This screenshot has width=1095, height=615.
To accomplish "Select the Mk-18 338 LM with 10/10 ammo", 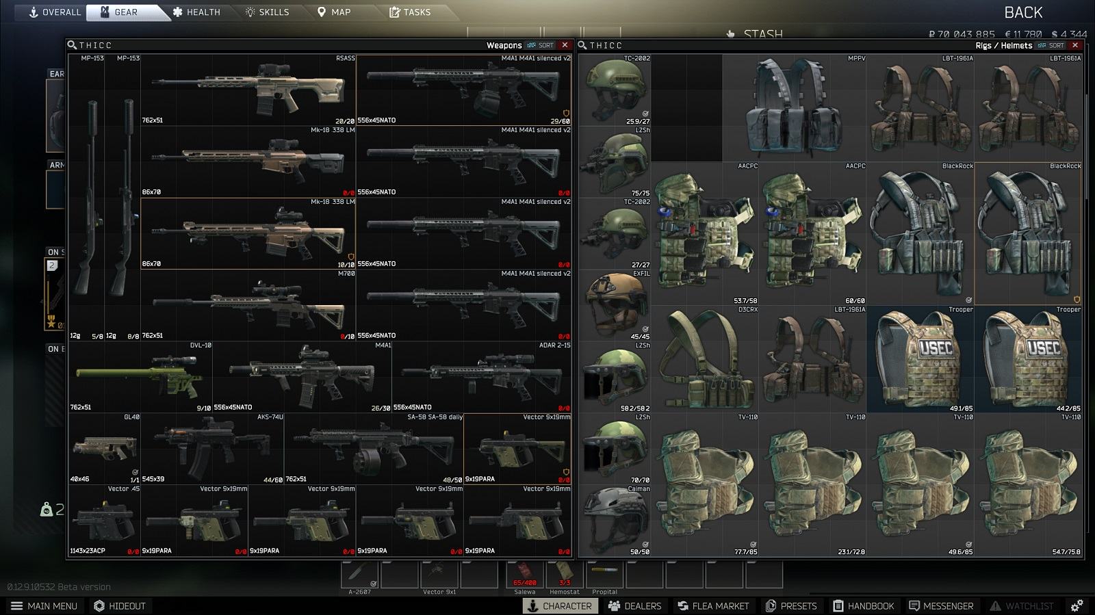I will [248, 234].
